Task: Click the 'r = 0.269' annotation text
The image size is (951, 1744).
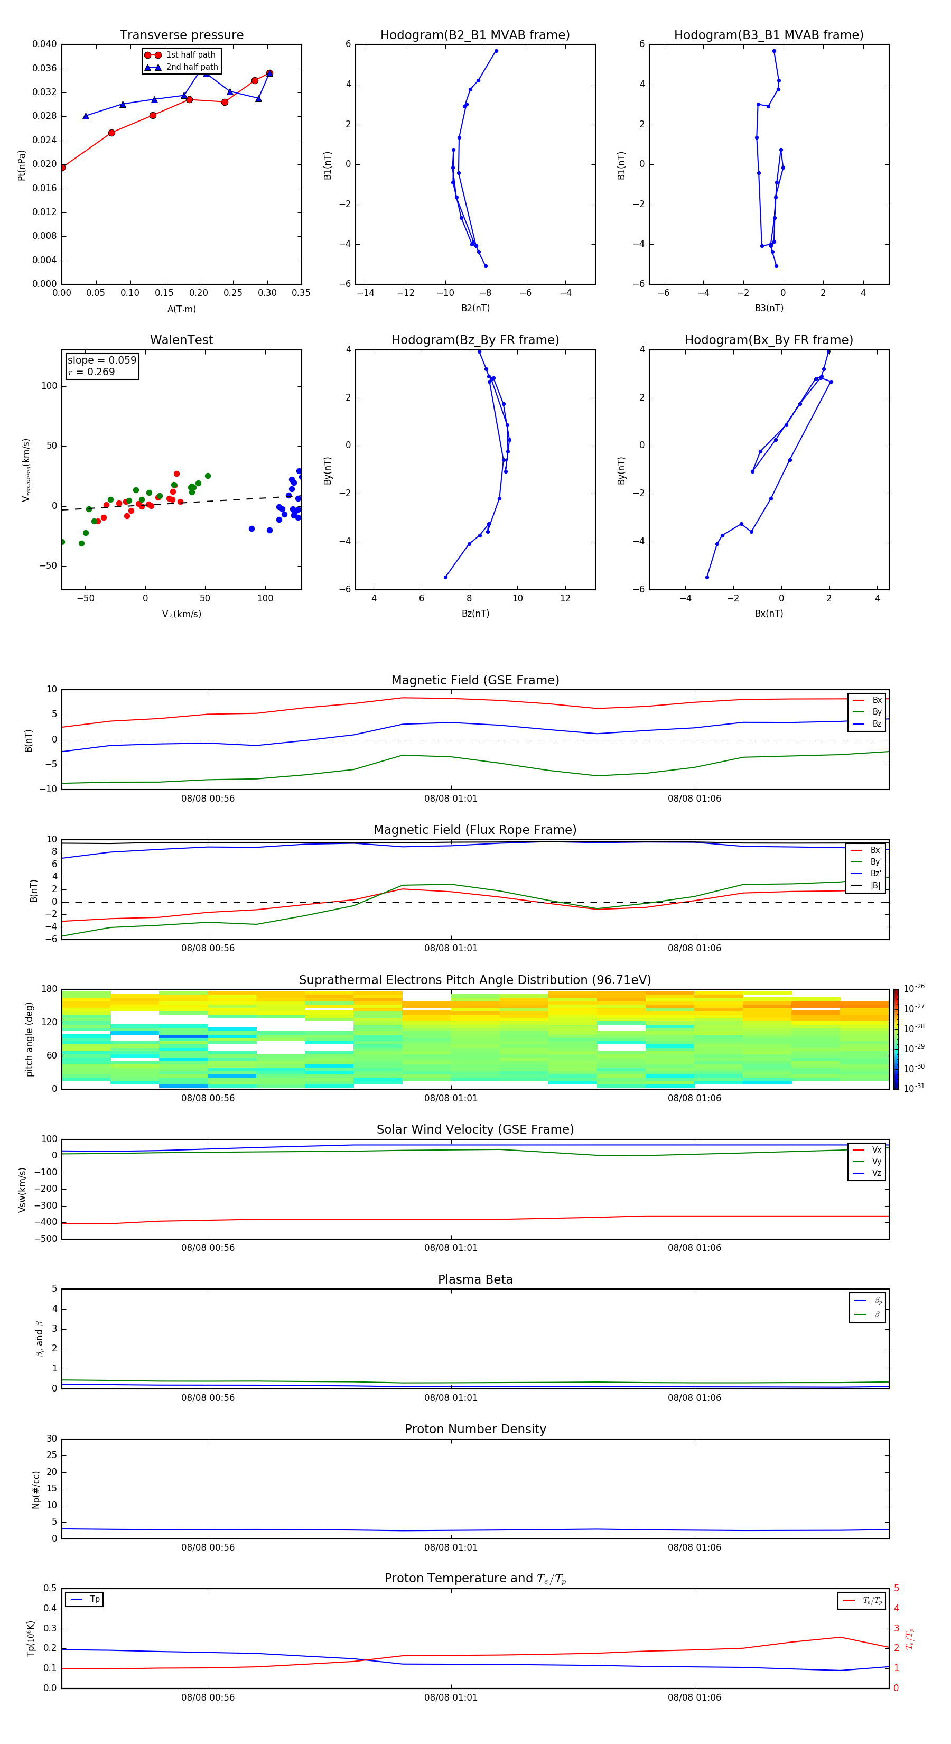Action: tap(91, 373)
